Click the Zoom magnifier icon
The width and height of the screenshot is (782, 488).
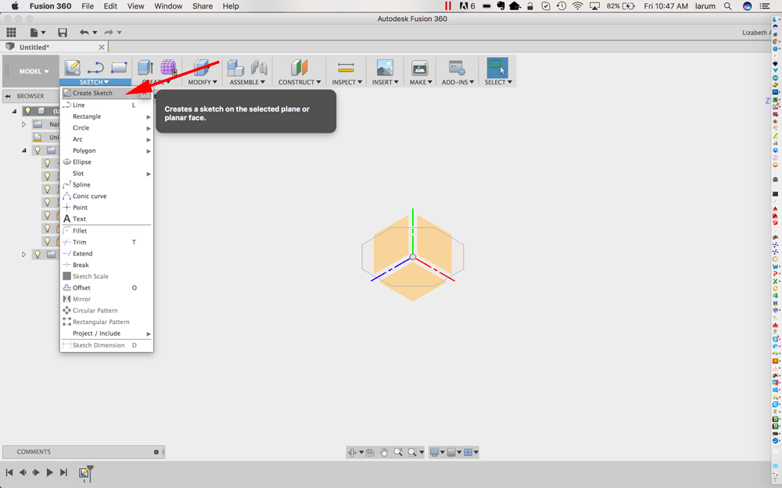[x=398, y=452]
